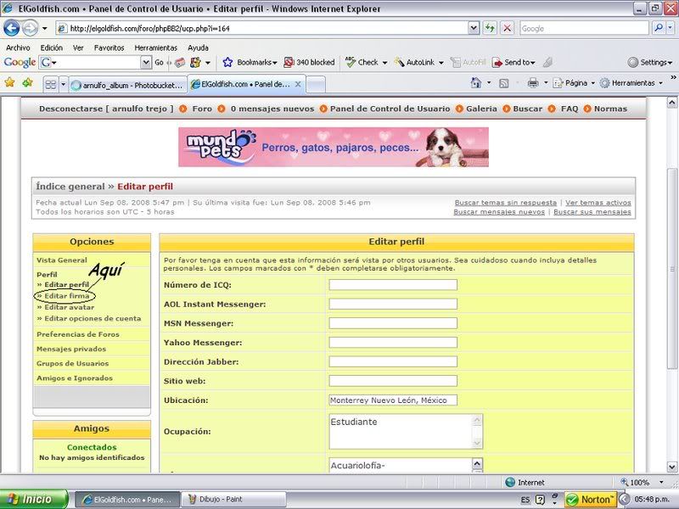Click the page vertical scrollbar down arrow
Viewport: 679px width, 509px height.
click(671, 467)
